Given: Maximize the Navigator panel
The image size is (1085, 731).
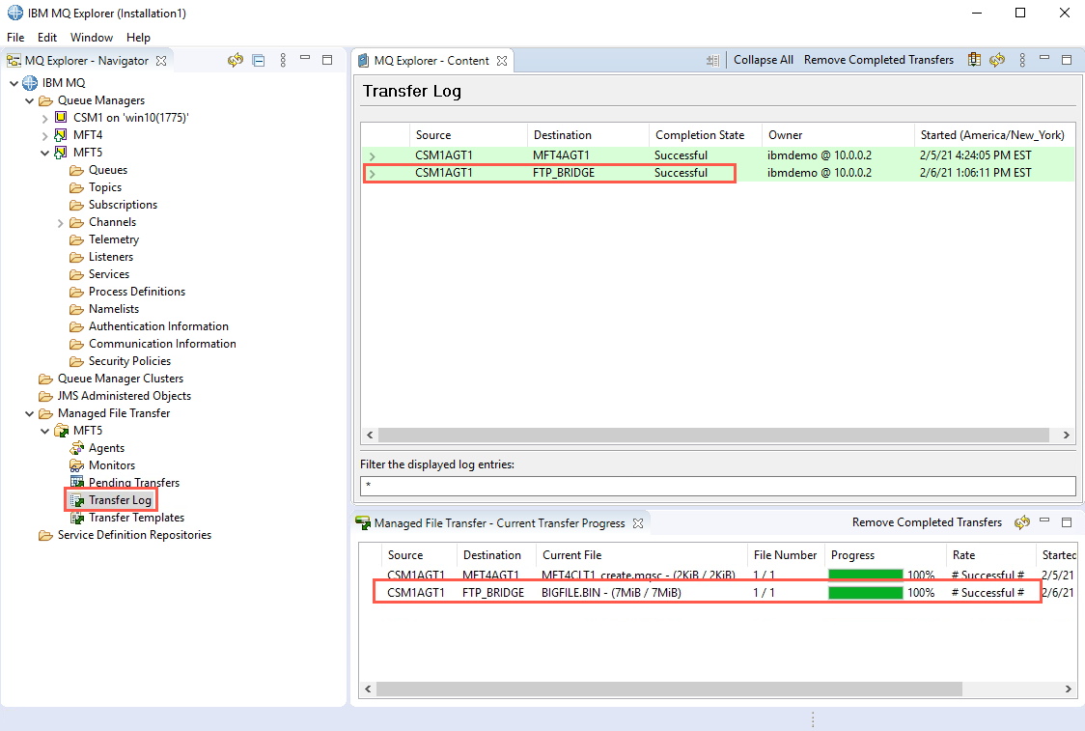Looking at the screenshot, I should click(327, 60).
